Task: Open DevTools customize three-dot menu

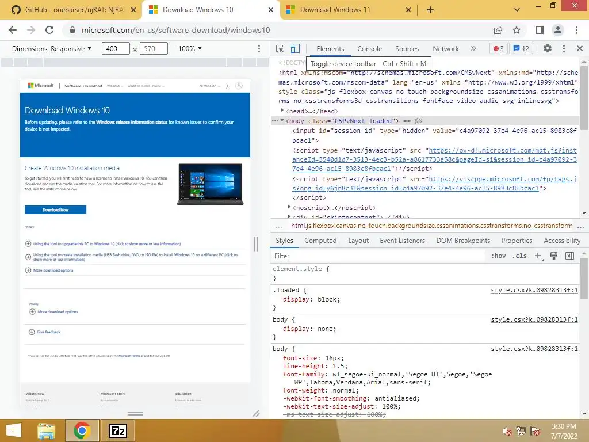Action: [564, 48]
